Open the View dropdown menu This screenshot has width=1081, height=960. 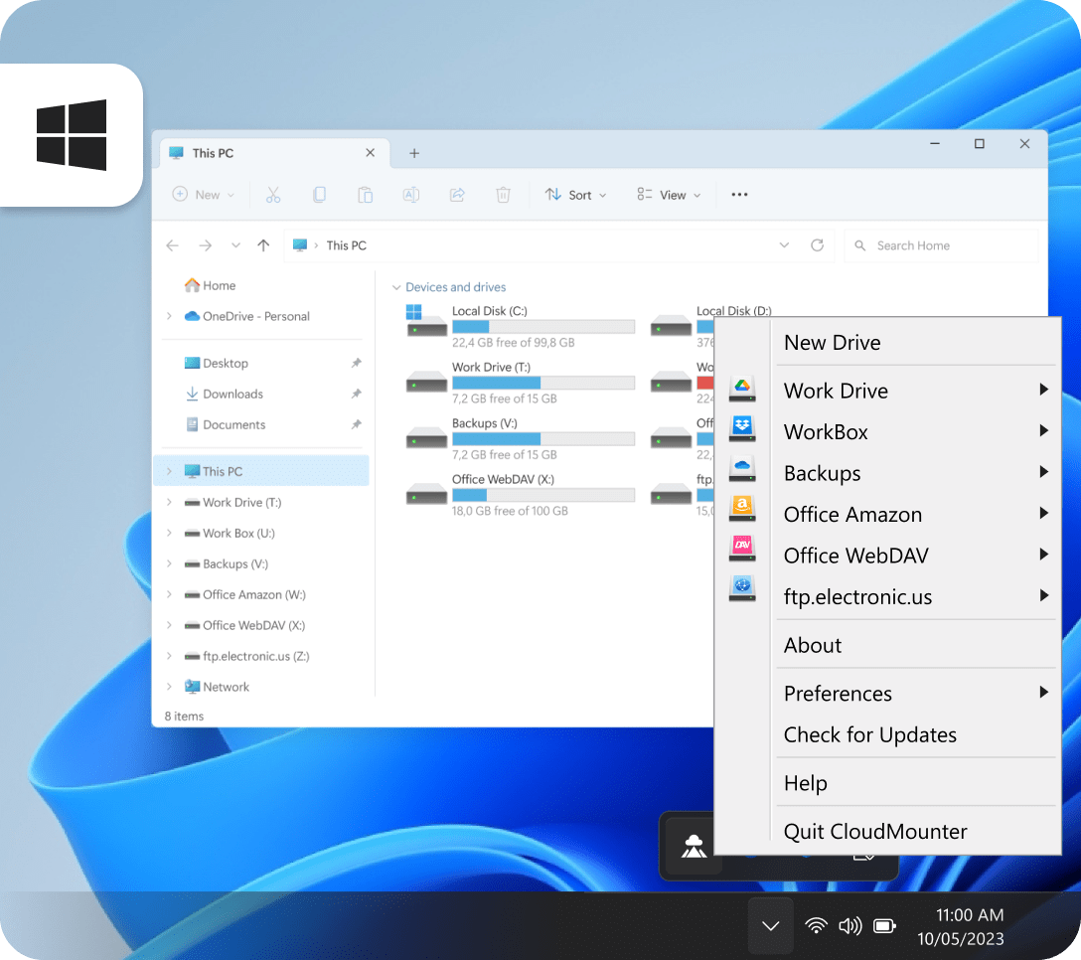pos(668,195)
